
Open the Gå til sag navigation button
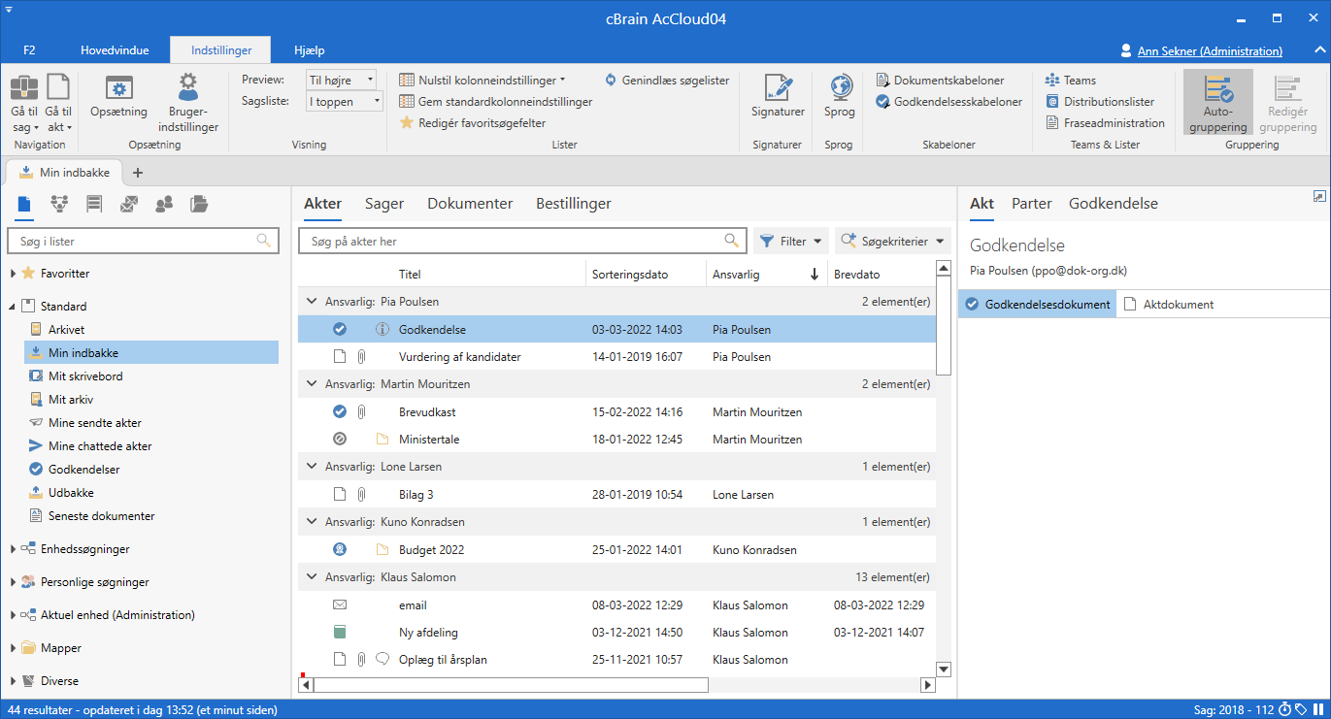point(24,103)
